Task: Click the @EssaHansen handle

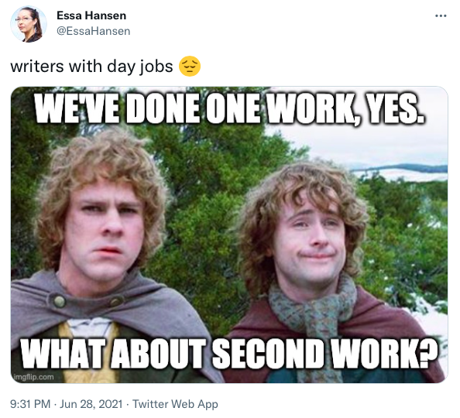Action: [93, 31]
